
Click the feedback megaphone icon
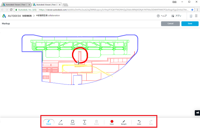[x=197, y=113]
